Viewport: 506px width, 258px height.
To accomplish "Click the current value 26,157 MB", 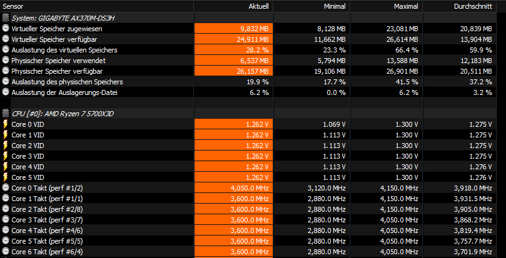I will point(253,72).
